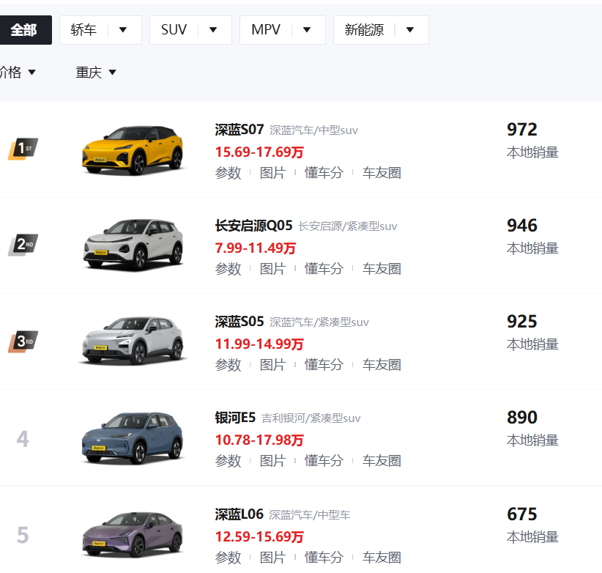Click the price 7.99-11.49万

256,248
